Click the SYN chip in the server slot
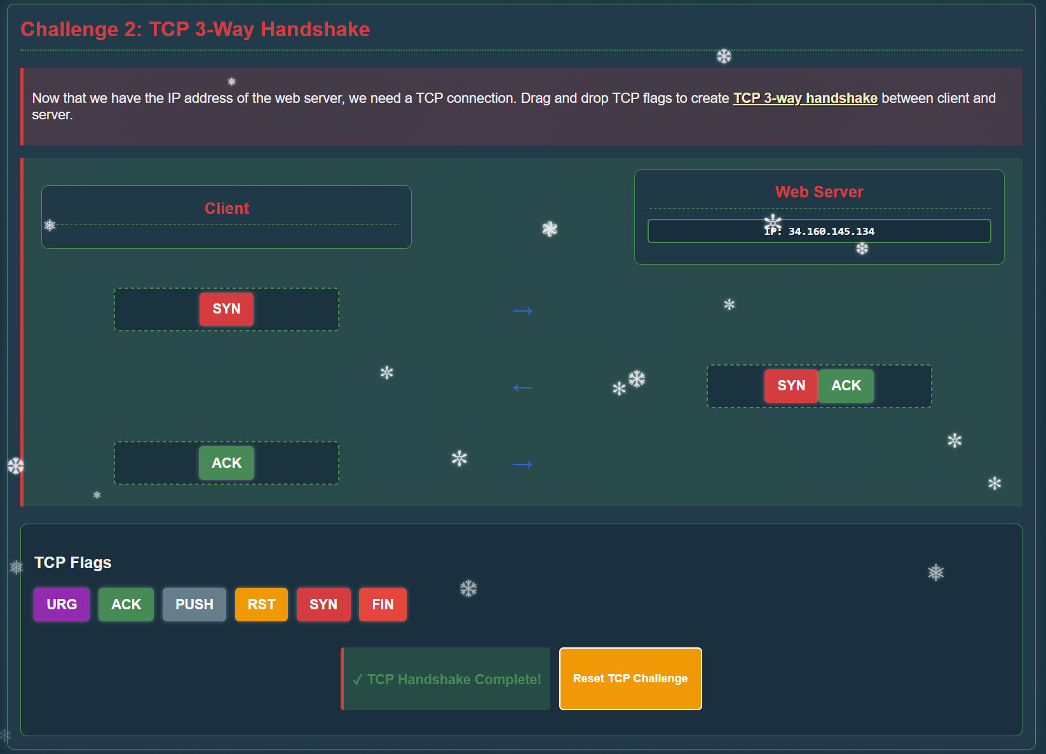 791,386
